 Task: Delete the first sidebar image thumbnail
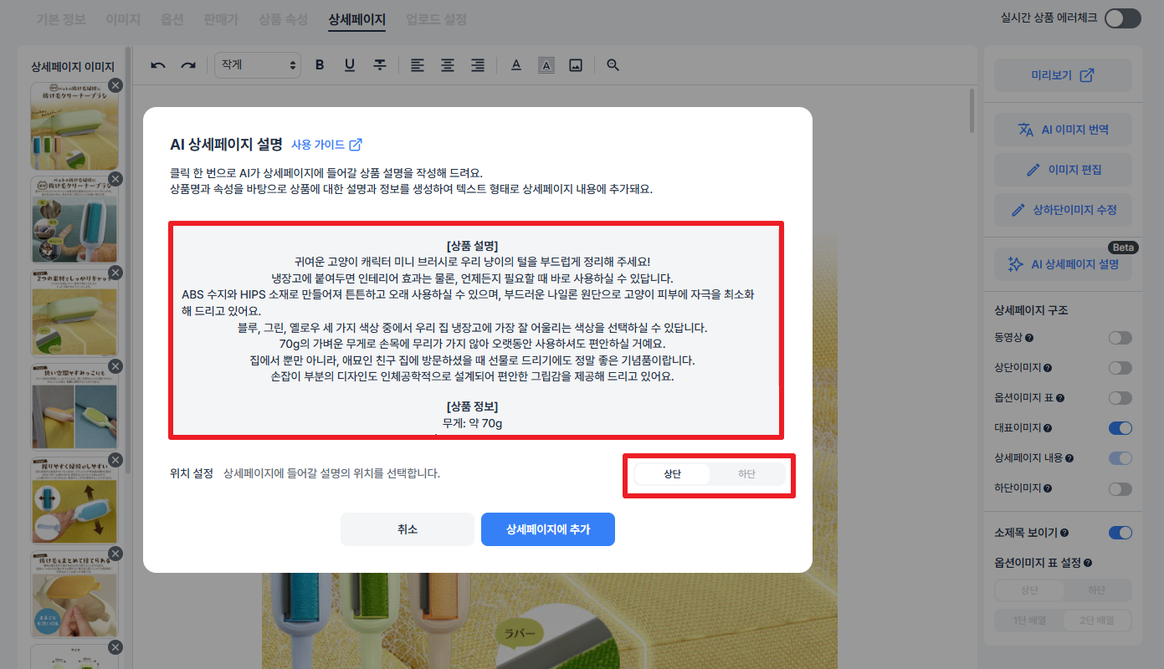pos(115,85)
